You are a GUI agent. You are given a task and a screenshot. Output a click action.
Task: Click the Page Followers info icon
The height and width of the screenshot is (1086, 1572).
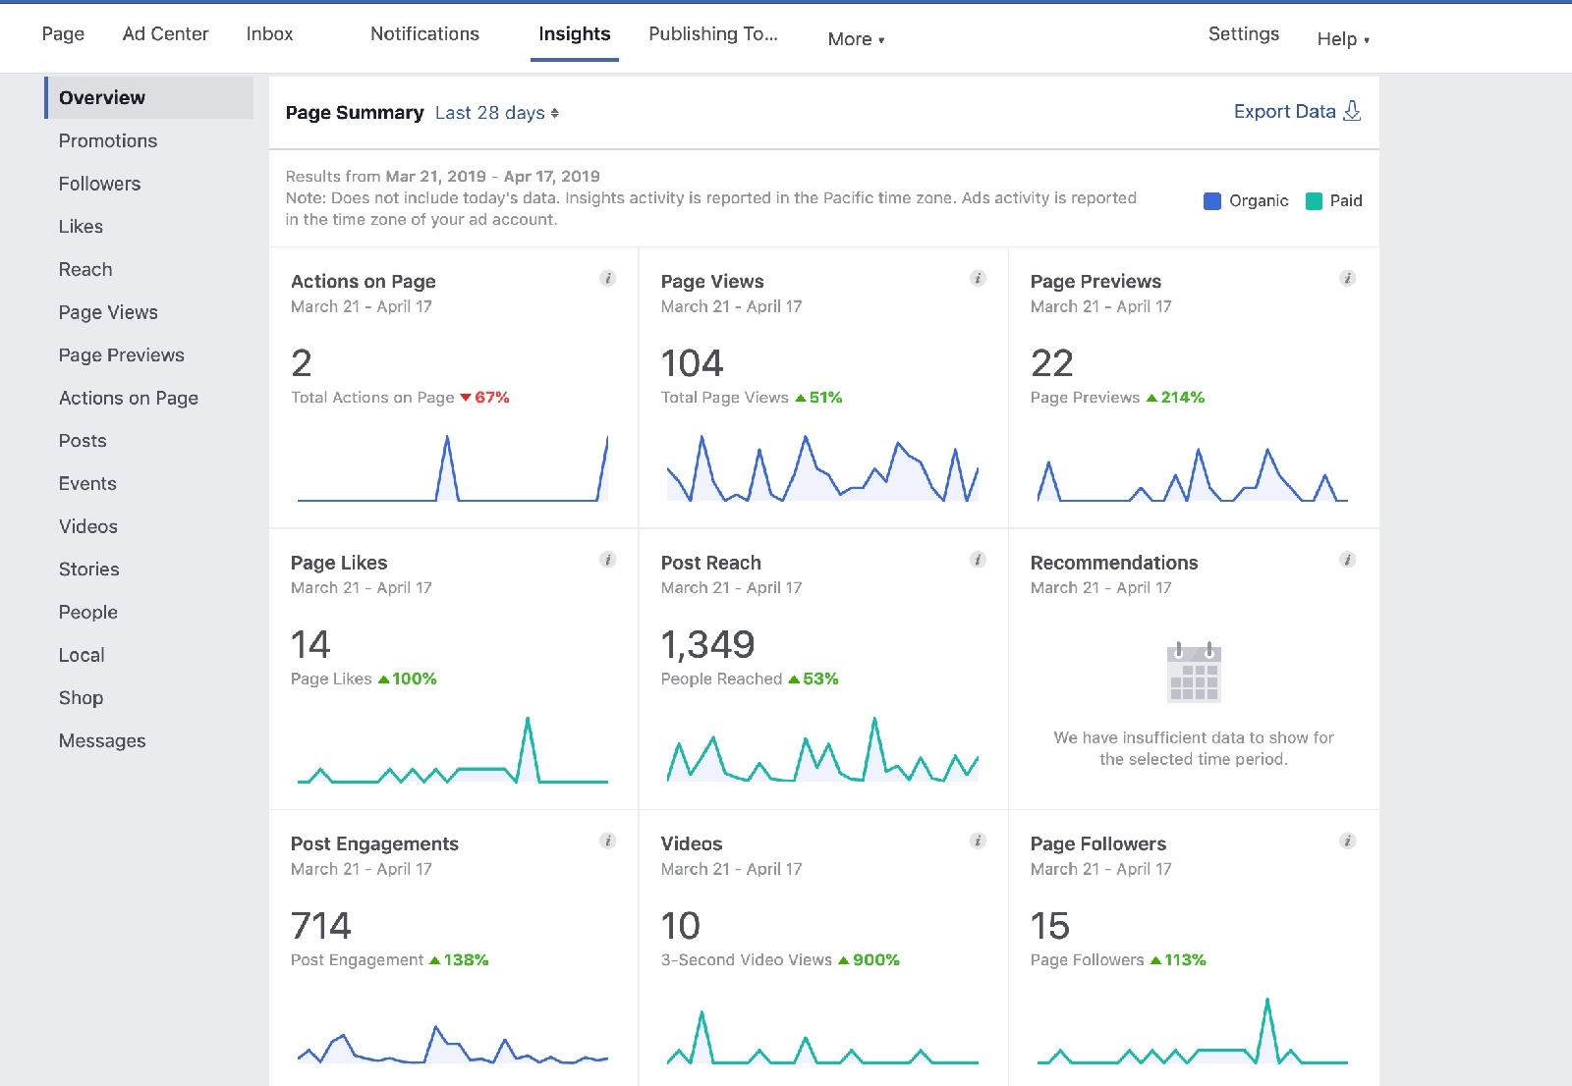tap(1348, 840)
